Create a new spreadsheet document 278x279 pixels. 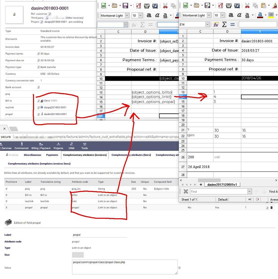pos(186,5)
